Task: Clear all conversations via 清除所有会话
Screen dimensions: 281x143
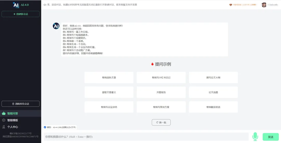Action: click(21, 104)
